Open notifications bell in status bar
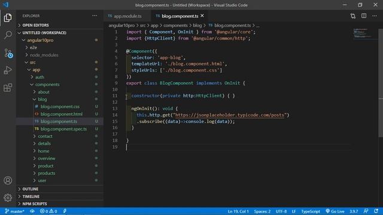The height and width of the screenshot is (215, 383). (x=376, y=211)
